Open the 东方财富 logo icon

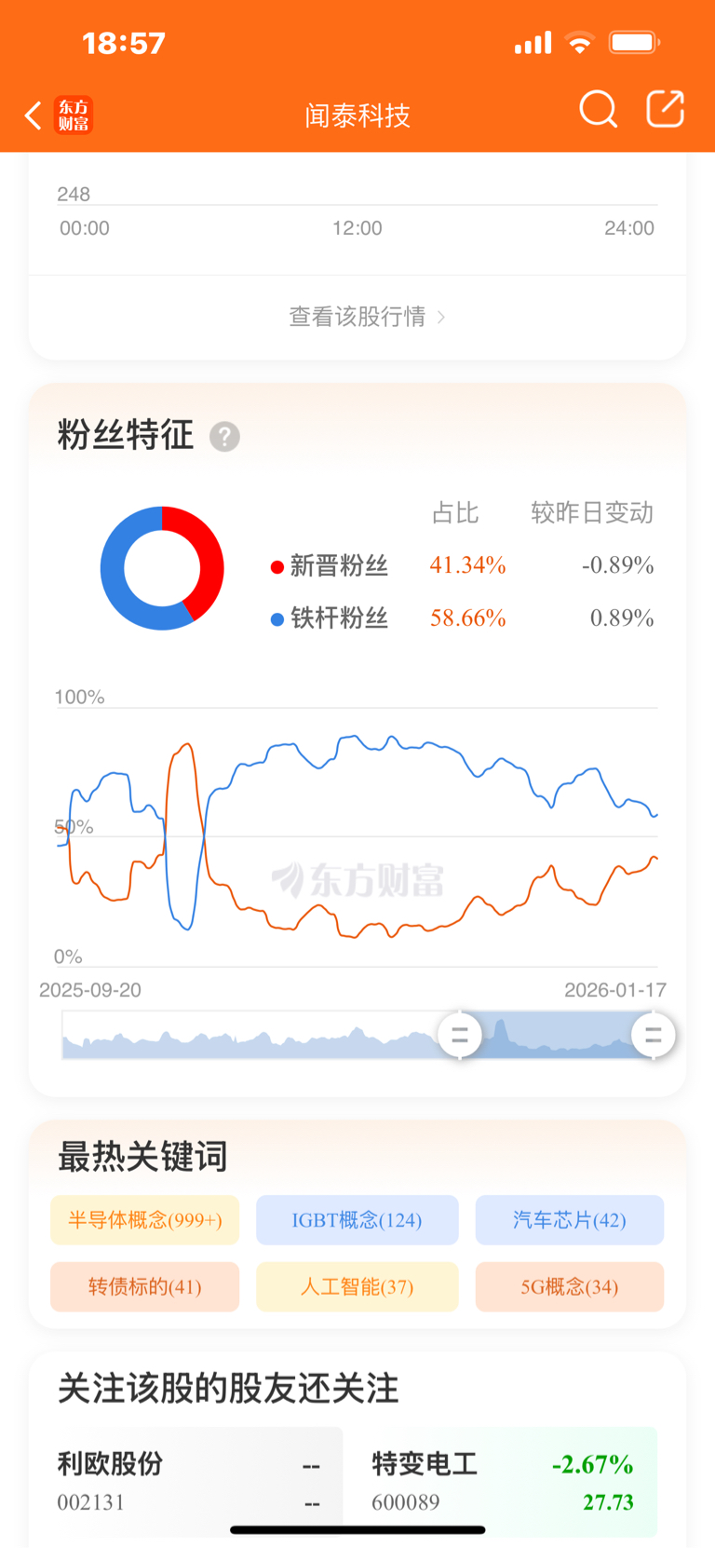point(74,115)
